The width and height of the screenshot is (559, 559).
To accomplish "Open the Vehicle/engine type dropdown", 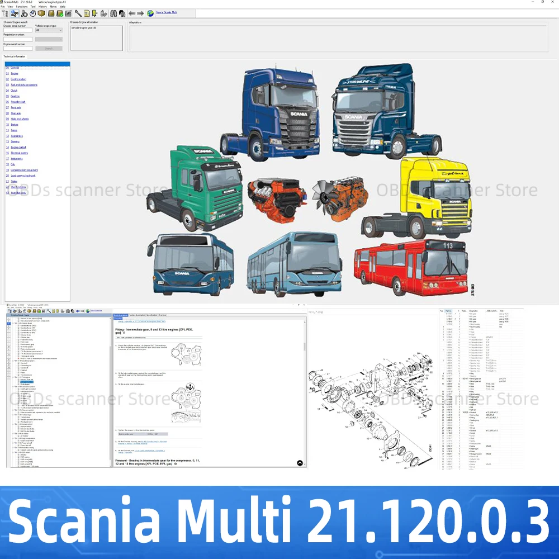I will pyautogui.click(x=49, y=30).
